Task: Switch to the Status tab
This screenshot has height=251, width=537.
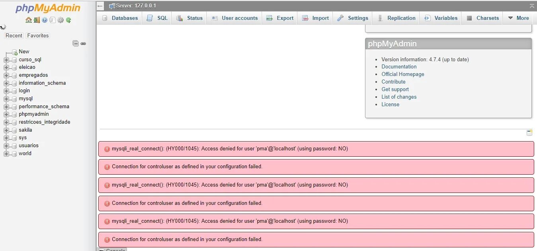Action: point(189,18)
